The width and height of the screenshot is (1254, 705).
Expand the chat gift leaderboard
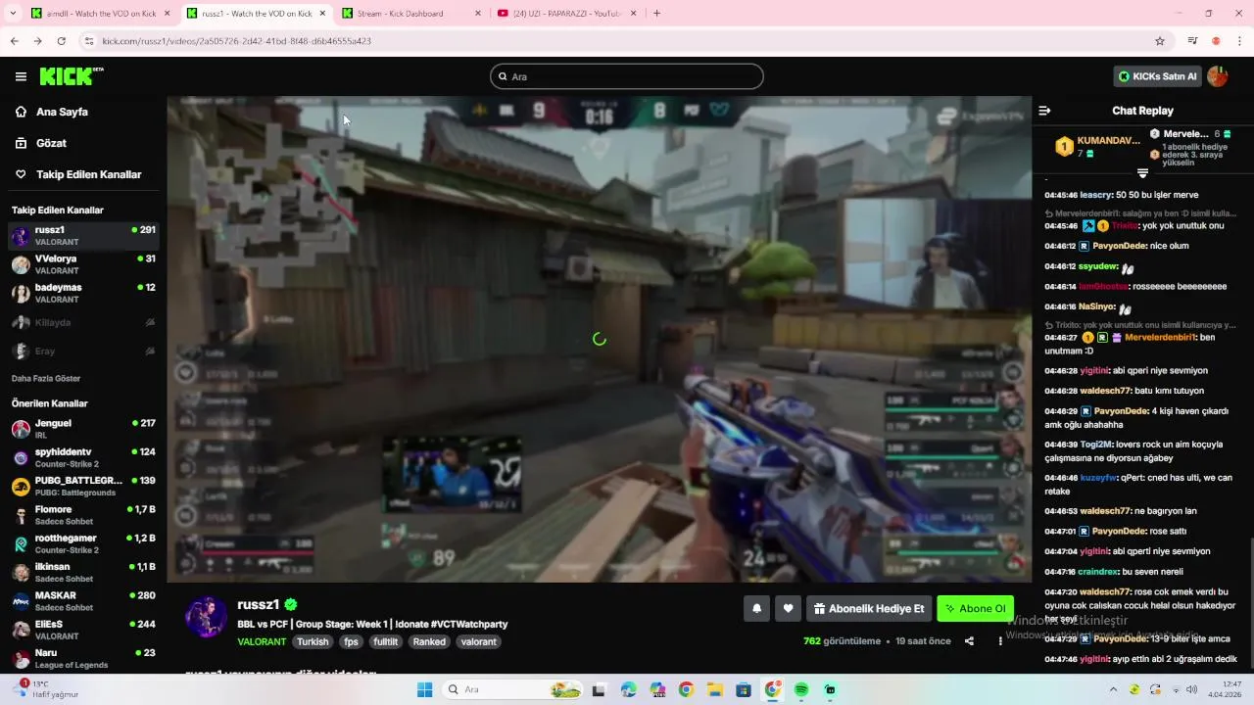[x=1142, y=173]
